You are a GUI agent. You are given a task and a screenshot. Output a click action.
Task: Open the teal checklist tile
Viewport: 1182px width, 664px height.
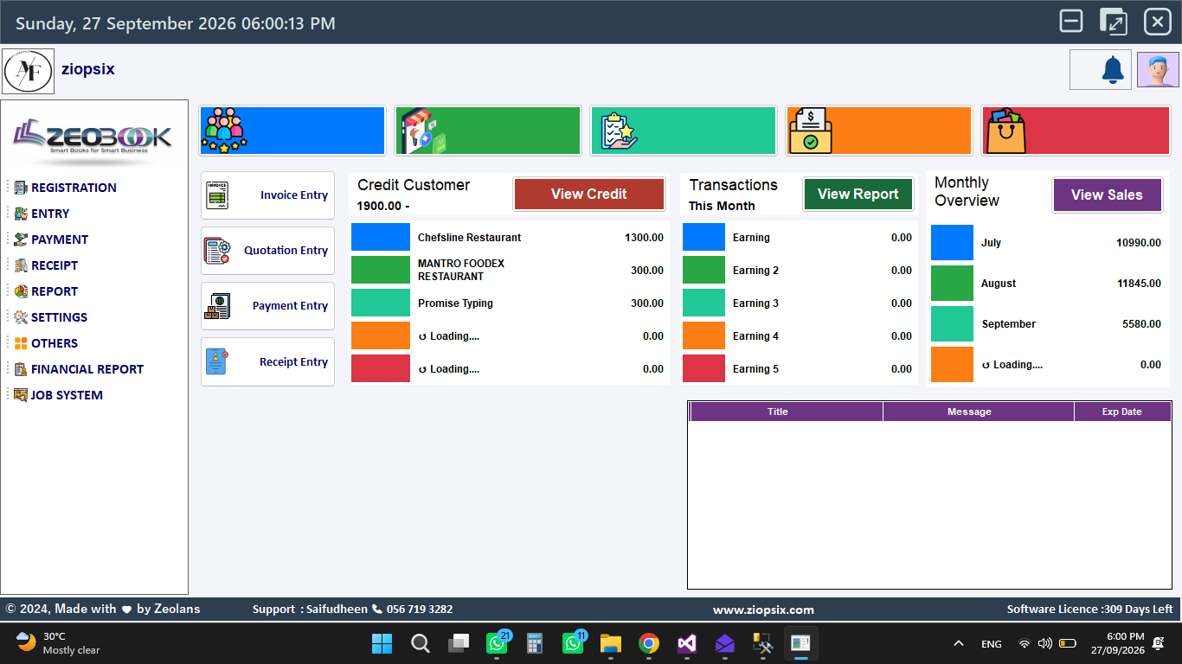click(x=684, y=131)
